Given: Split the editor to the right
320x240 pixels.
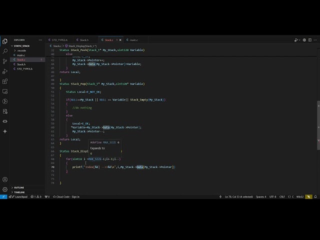Looking at the screenshot, I should (x=310, y=40).
